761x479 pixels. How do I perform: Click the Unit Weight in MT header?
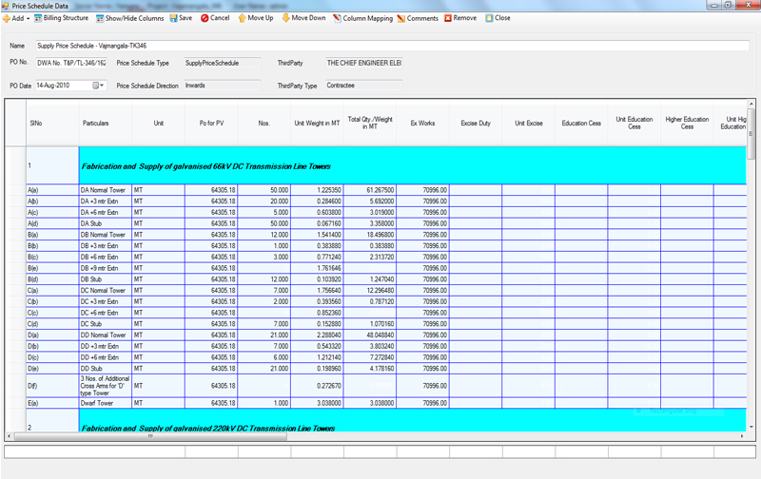(317, 124)
